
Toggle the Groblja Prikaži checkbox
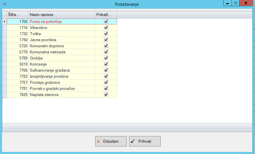106,58
